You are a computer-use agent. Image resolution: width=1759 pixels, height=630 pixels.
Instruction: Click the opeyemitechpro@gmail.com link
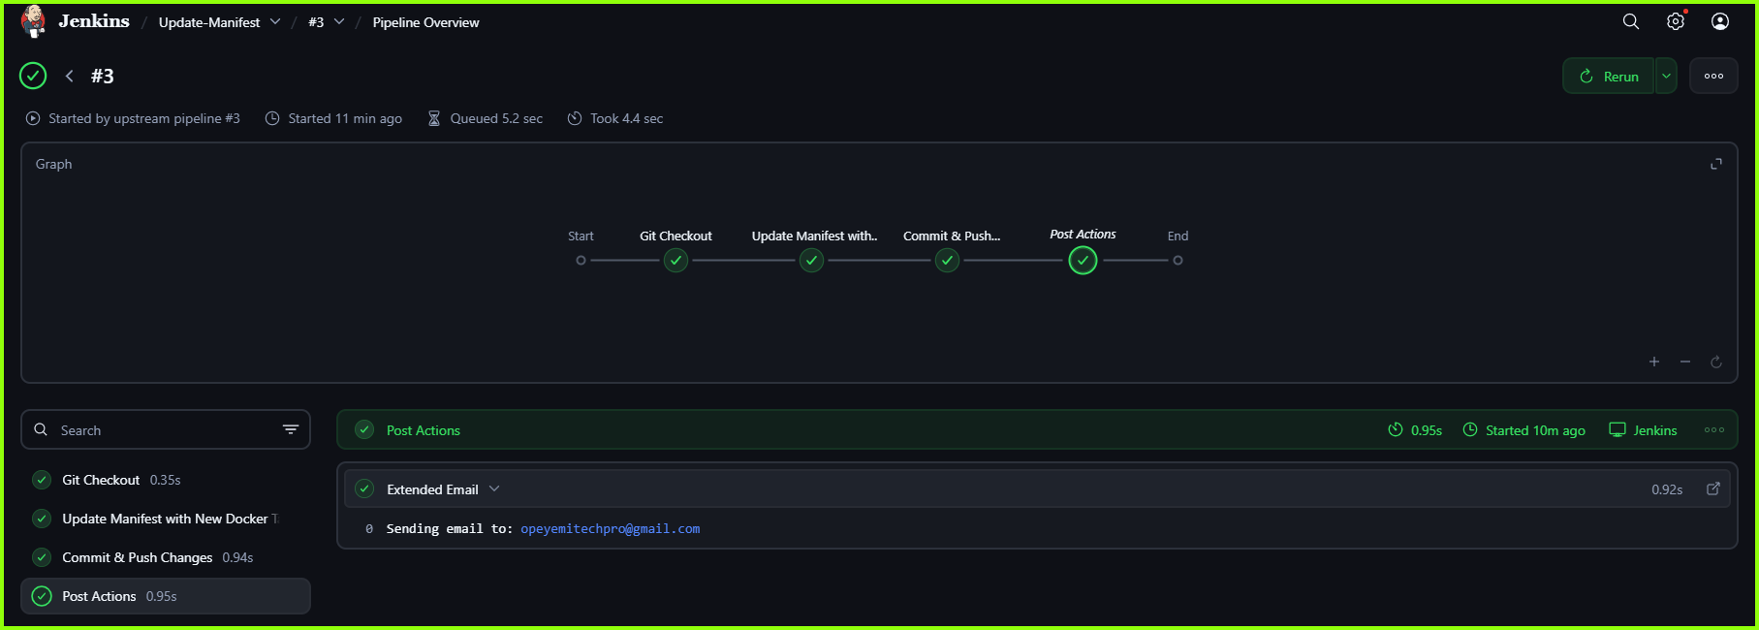(x=611, y=528)
